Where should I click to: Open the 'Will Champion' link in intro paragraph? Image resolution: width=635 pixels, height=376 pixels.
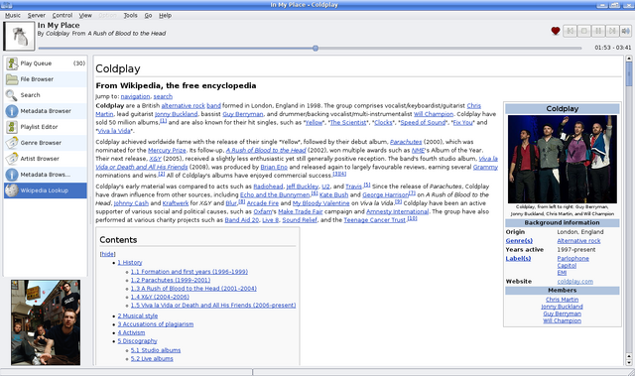click(434, 114)
